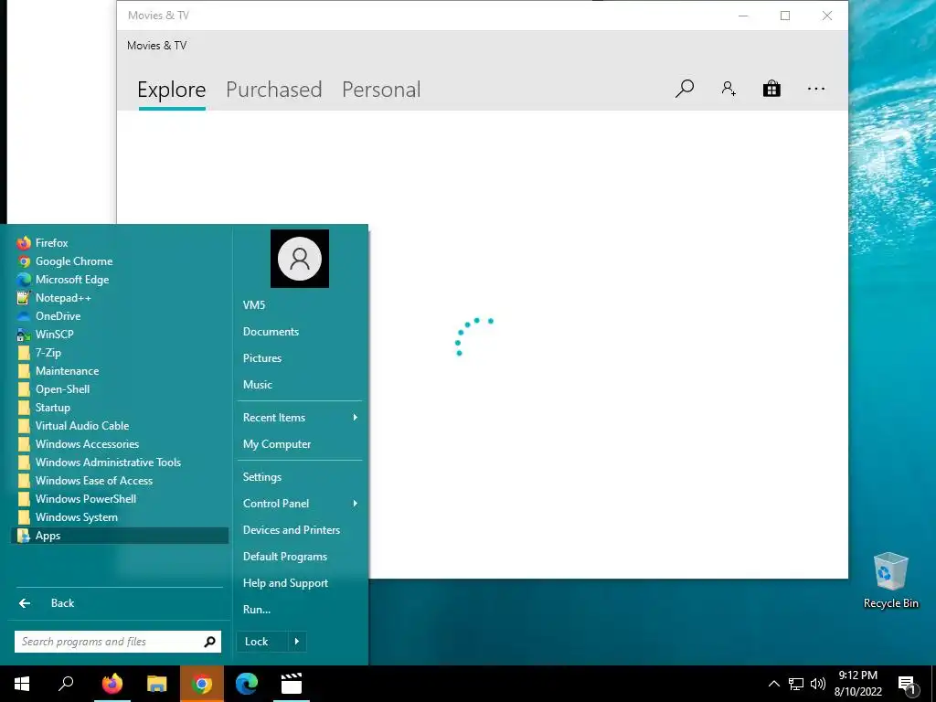Go Back in the start menu

[x=120, y=603]
